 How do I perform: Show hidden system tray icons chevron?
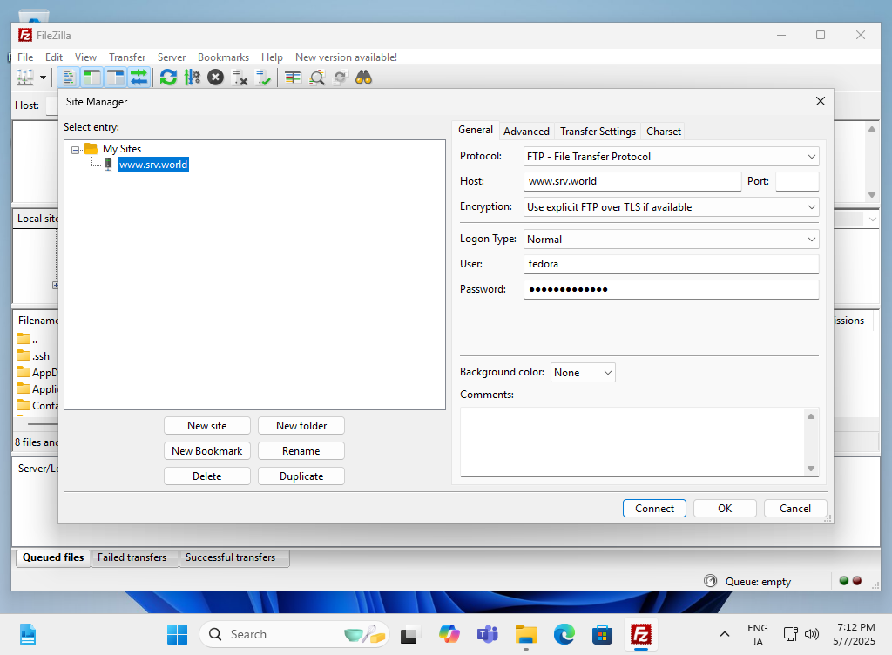coord(725,634)
